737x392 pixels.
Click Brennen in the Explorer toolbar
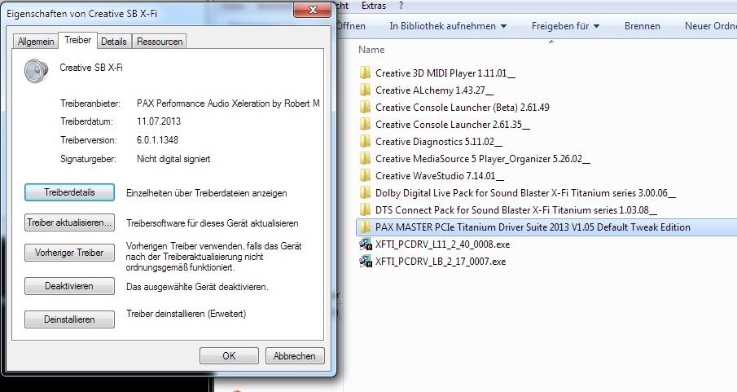coord(642,26)
